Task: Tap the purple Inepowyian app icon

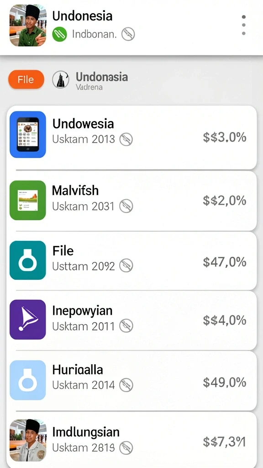Action: [x=28, y=319]
